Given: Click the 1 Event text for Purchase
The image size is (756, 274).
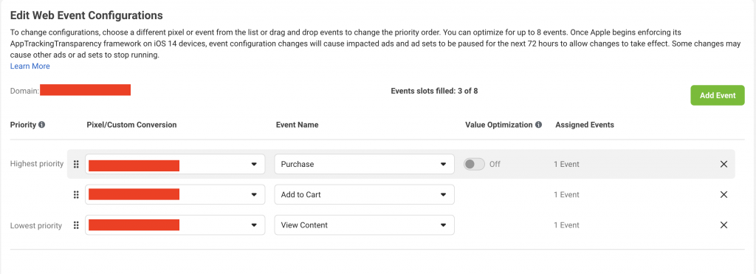Looking at the screenshot, I should tap(566, 165).
